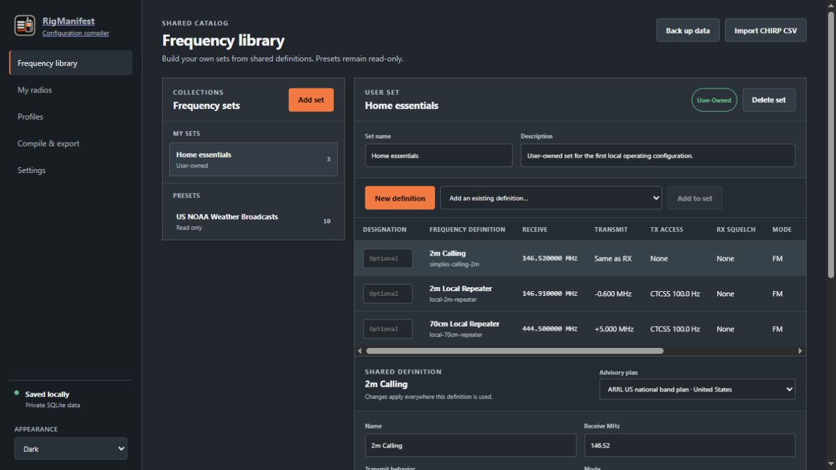836x470 pixels.
Task: Click the -0.600 MHz transmit offset
Action: (x=613, y=294)
